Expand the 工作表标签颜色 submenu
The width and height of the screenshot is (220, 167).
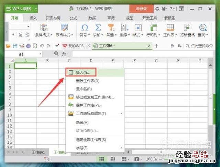[x=121, y=114]
